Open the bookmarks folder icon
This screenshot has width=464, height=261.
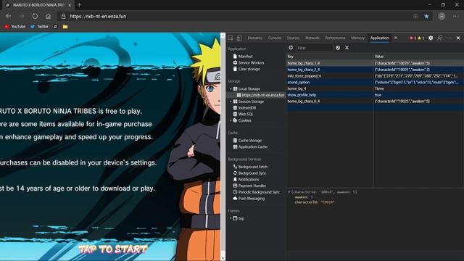click(65, 27)
